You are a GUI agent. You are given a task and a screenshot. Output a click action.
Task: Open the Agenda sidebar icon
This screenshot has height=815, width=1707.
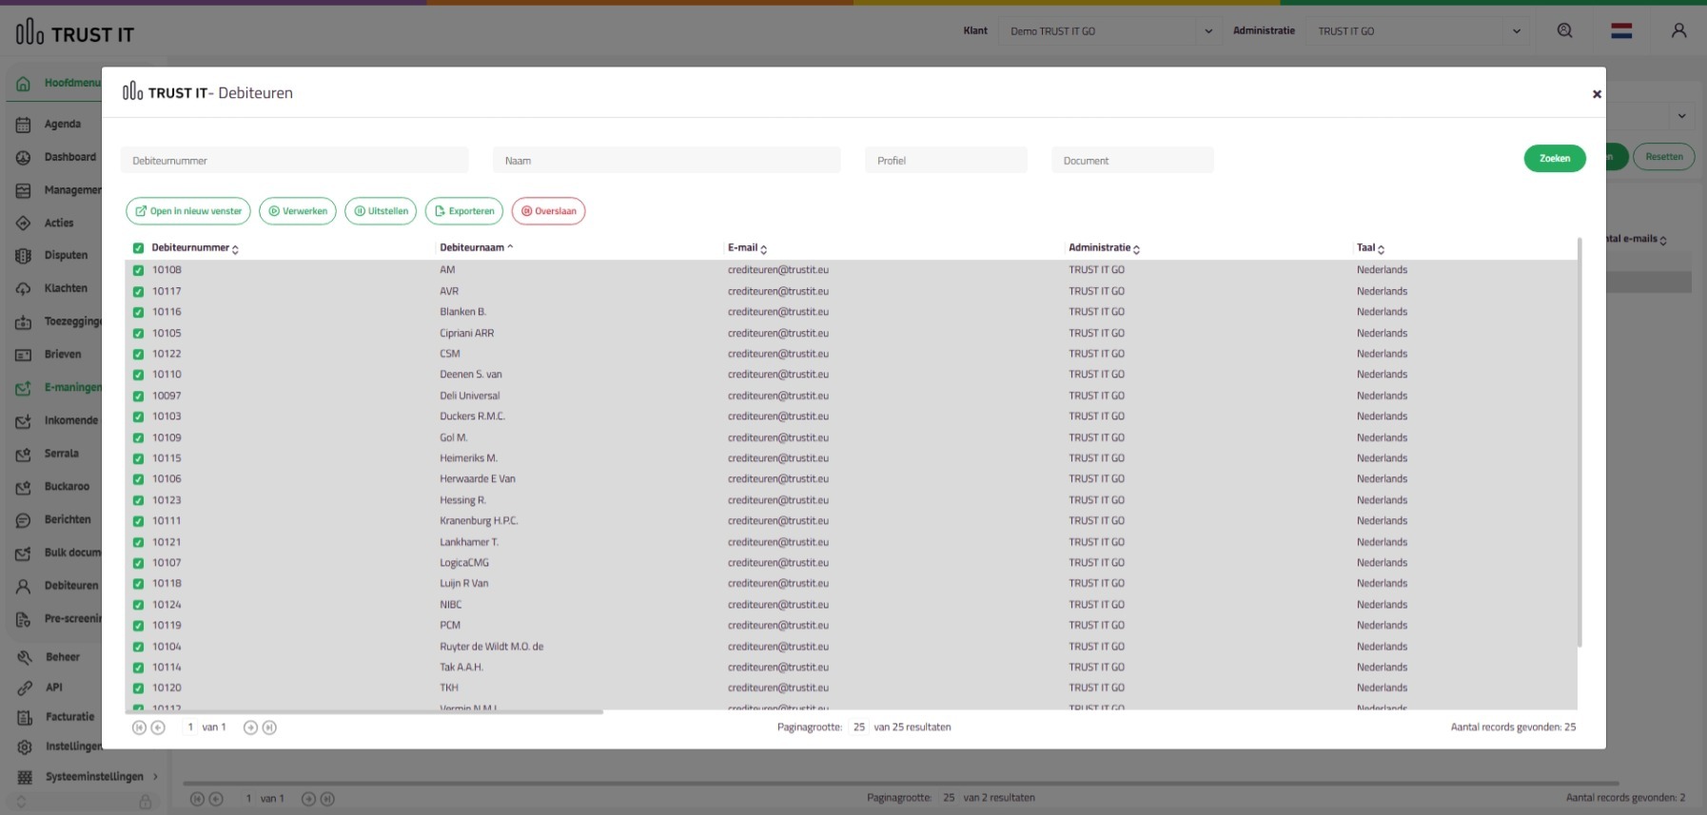pyautogui.click(x=24, y=125)
